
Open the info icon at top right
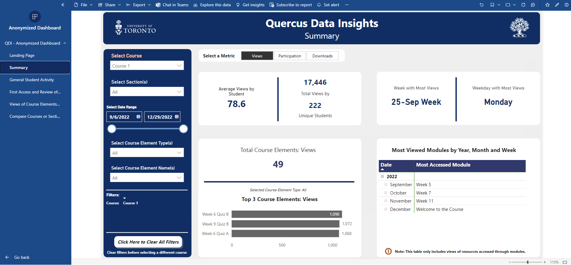click(567, 5)
